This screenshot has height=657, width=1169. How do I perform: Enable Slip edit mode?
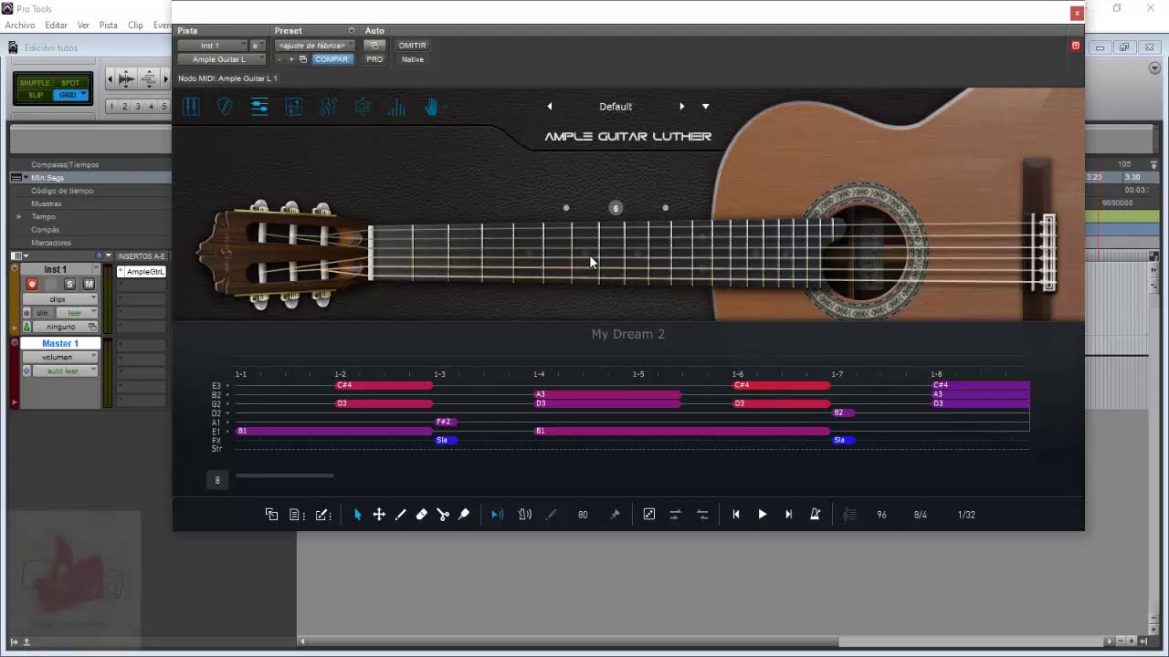(x=36, y=95)
